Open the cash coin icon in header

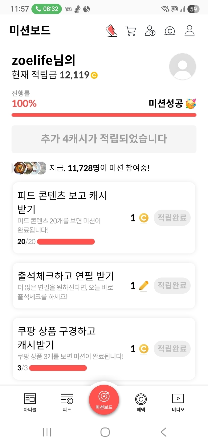(170, 31)
